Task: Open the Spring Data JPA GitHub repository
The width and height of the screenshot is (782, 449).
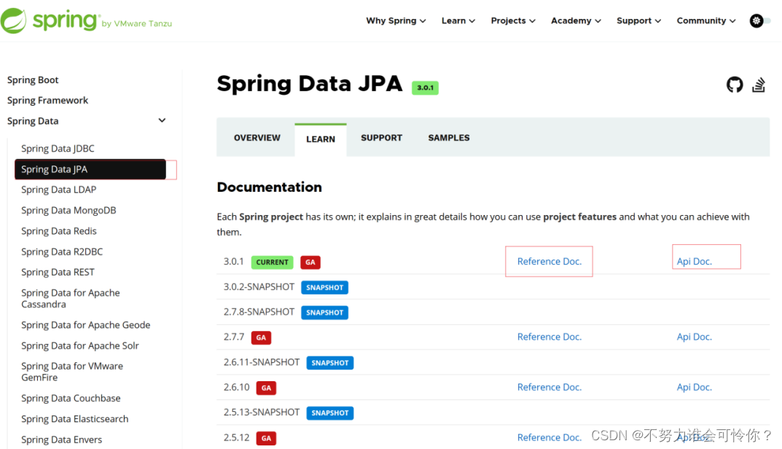Action: [x=734, y=85]
